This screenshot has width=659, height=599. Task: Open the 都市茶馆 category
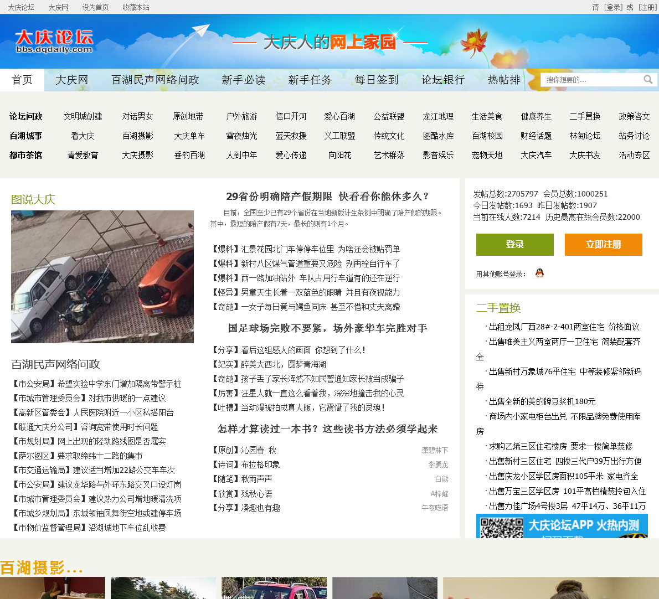pyautogui.click(x=25, y=155)
